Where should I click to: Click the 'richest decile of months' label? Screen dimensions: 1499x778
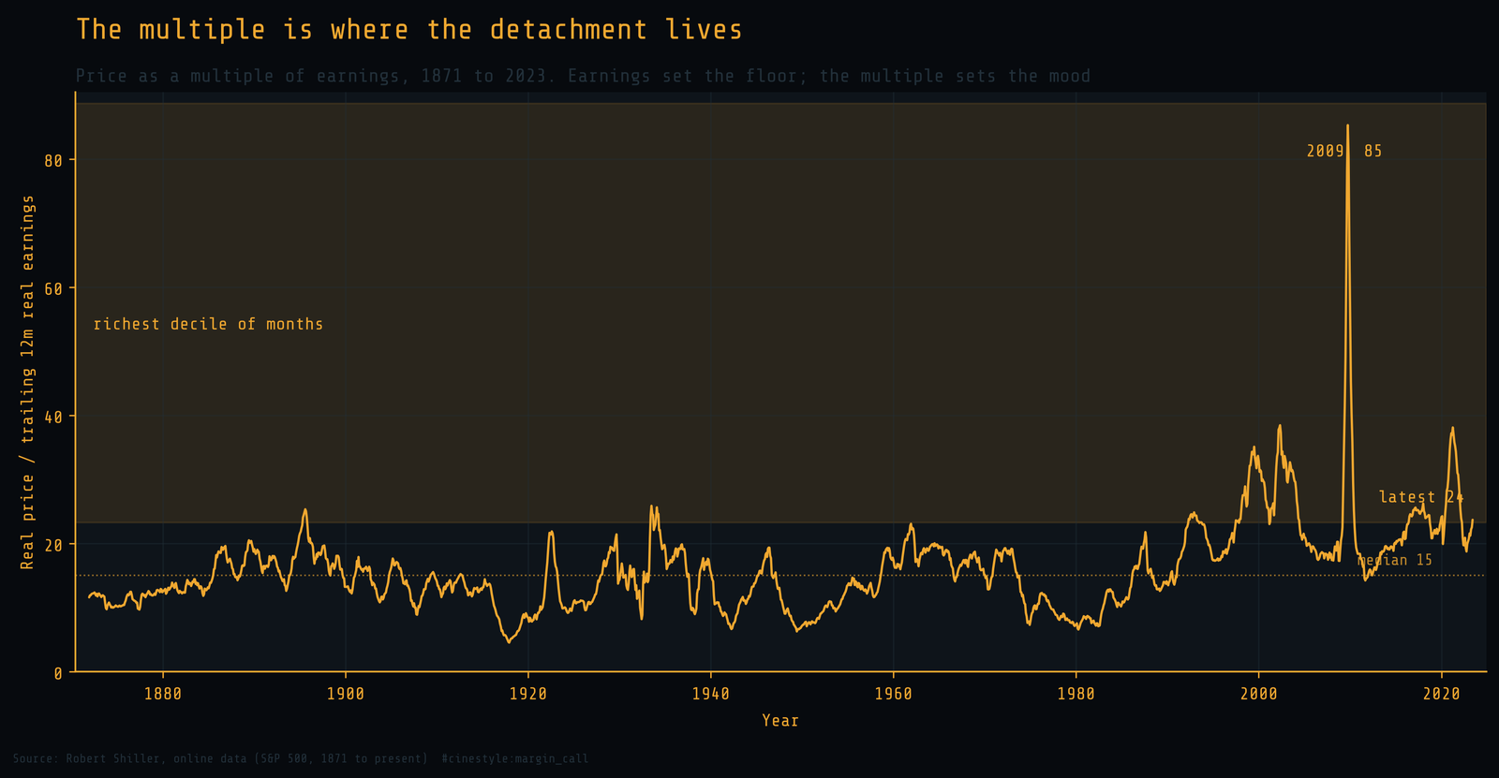pyautogui.click(x=208, y=324)
